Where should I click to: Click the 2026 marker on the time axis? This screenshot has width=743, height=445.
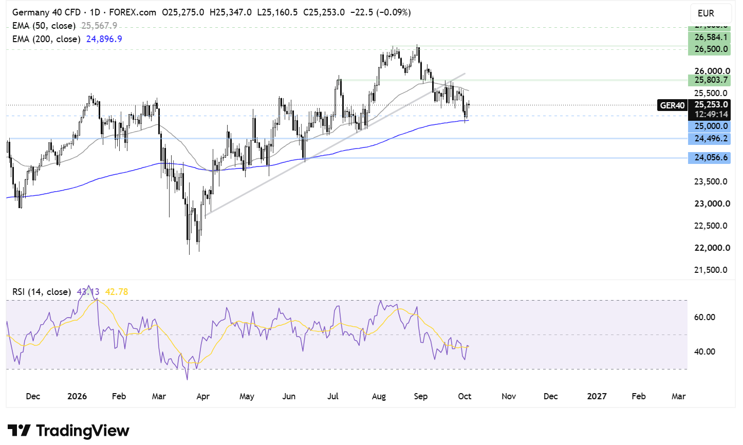[x=77, y=396]
